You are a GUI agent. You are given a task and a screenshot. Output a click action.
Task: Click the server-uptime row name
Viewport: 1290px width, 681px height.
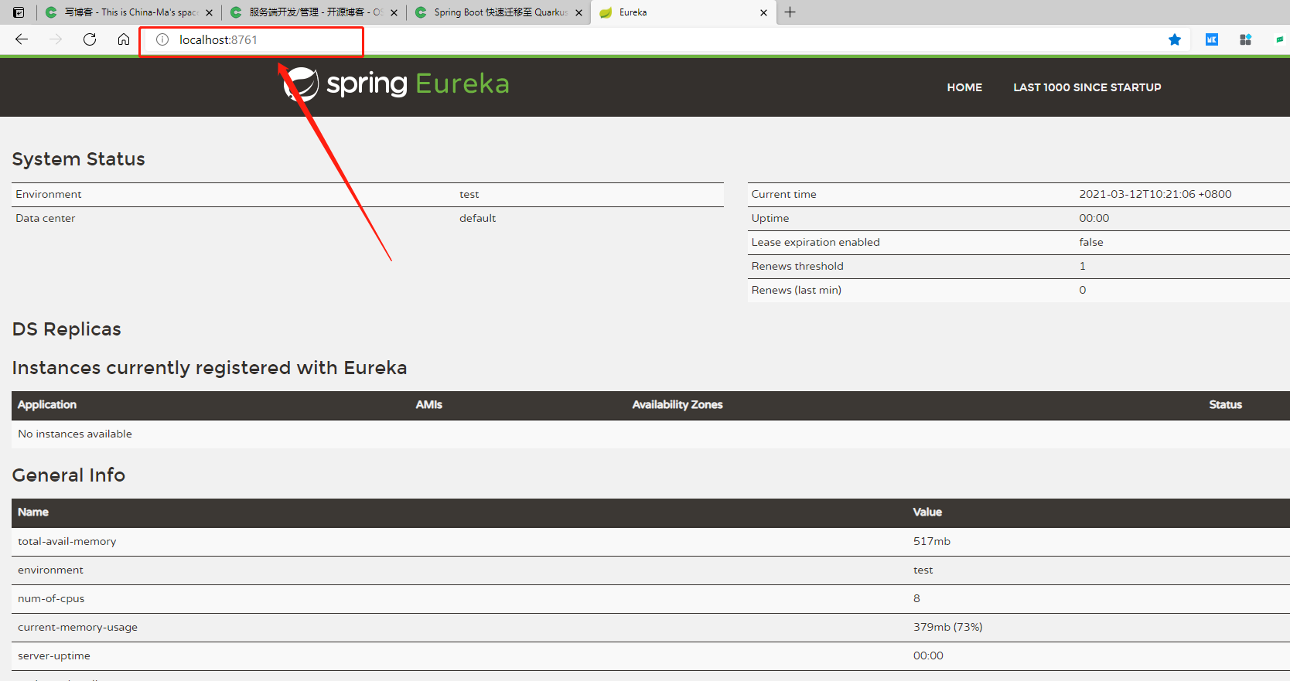[x=54, y=655]
